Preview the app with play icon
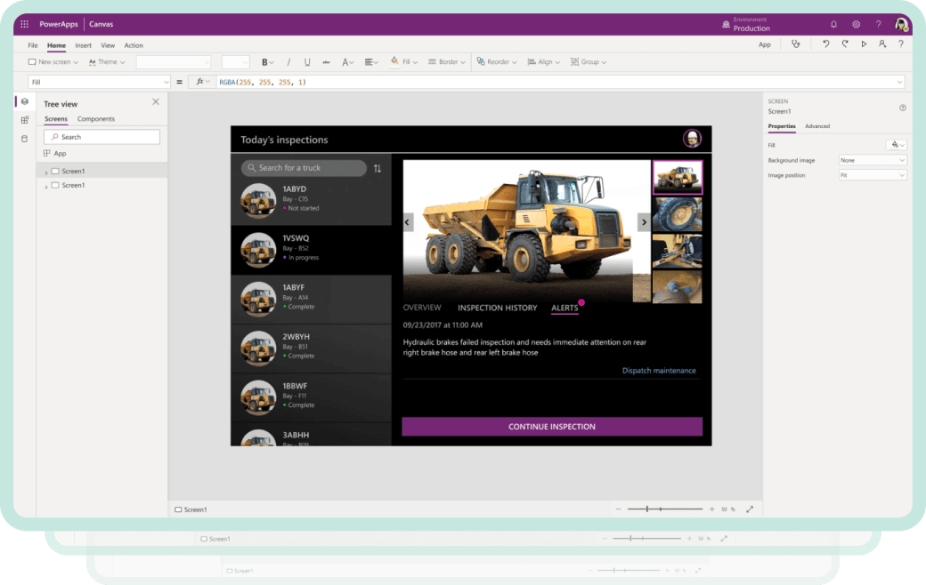Image resolution: width=926 pixels, height=585 pixels. (x=864, y=44)
